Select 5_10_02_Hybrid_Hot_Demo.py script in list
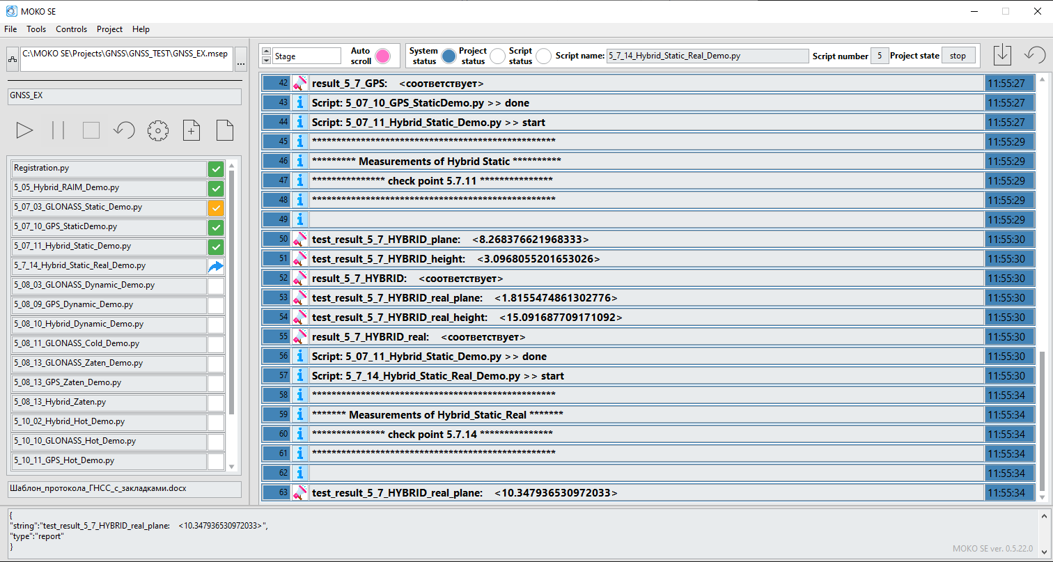This screenshot has width=1053, height=562. click(108, 421)
